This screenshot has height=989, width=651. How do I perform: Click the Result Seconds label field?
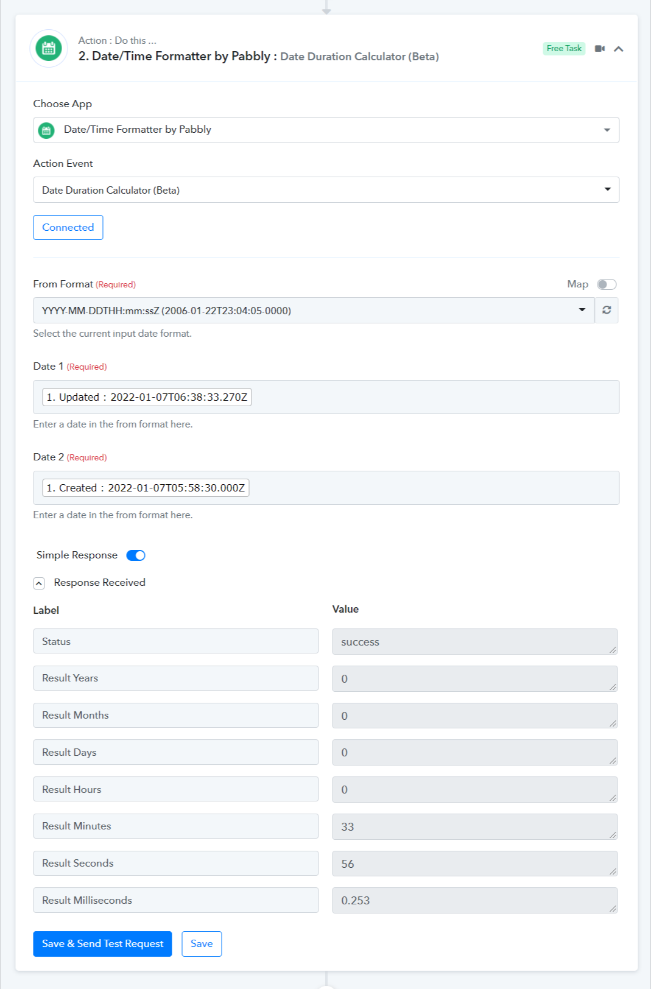[176, 864]
